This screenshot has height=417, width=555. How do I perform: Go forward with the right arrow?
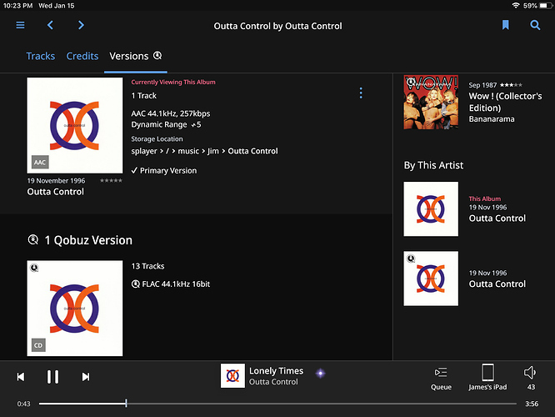point(81,25)
